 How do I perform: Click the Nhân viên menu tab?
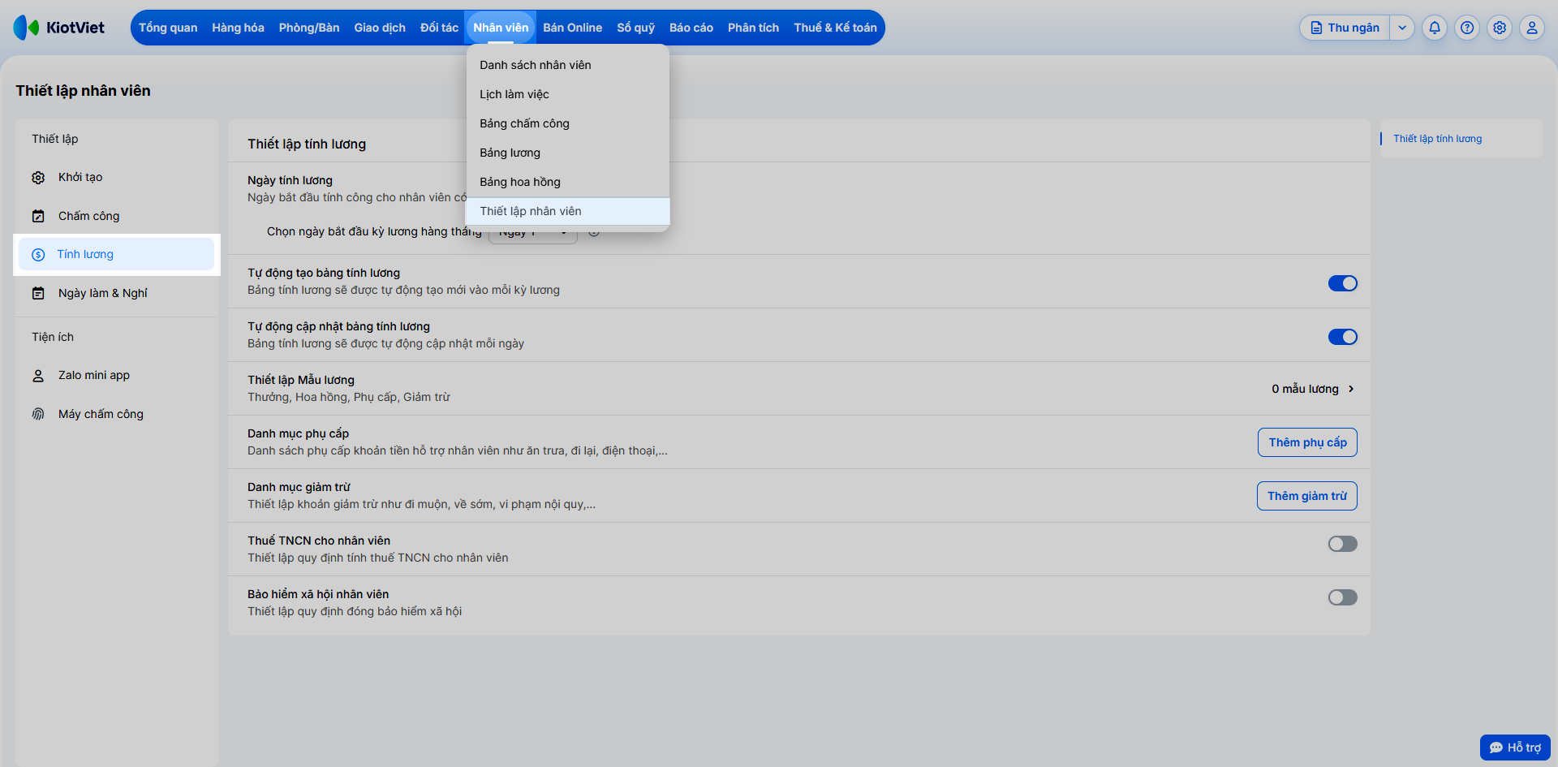point(501,28)
